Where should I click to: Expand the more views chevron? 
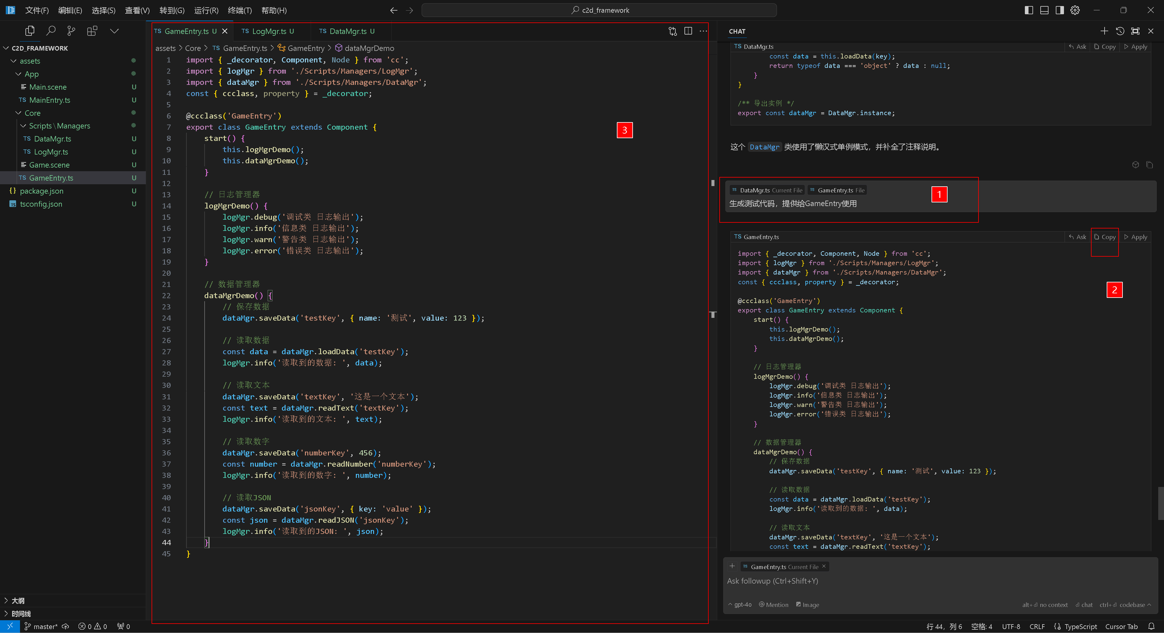click(114, 31)
